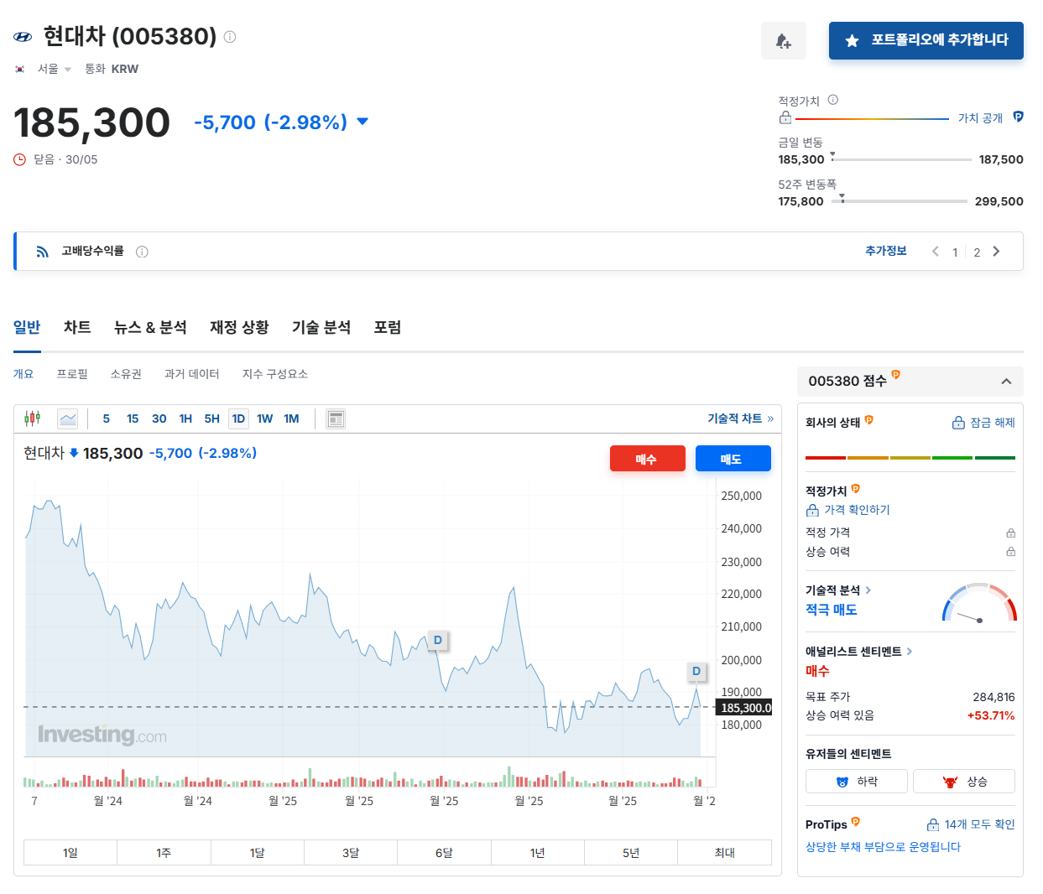Image resolution: width=1043 pixels, height=894 pixels.
Task: Open the 가치 공개 link
Action: [x=980, y=117]
